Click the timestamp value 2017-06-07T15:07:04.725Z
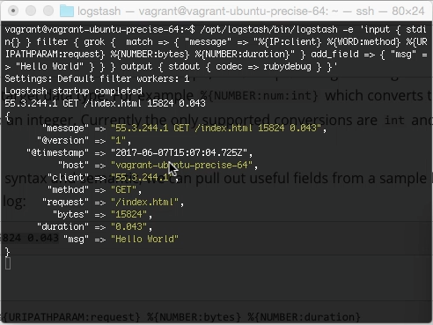The width and height of the screenshot is (433, 325). [x=179, y=152]
